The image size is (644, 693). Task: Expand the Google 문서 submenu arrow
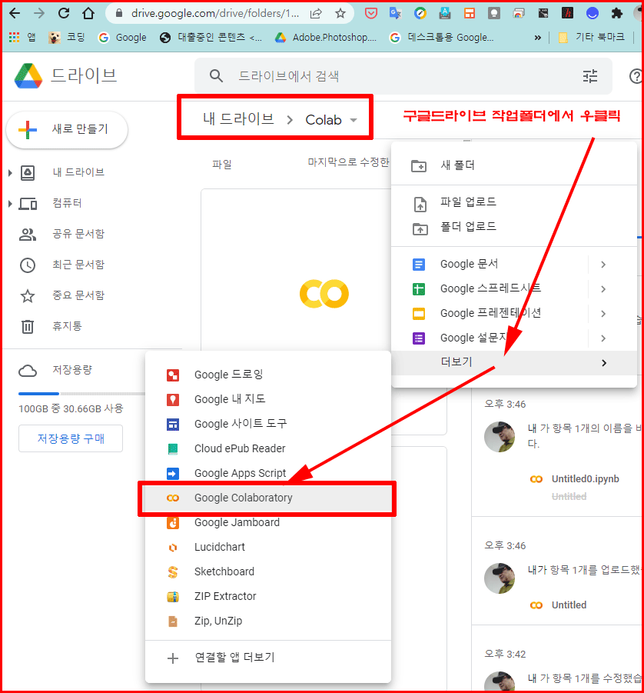click(x=603, y=265)
